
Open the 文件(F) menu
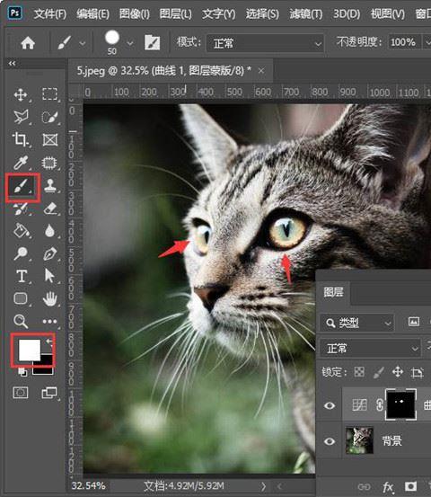coord(50,14)
